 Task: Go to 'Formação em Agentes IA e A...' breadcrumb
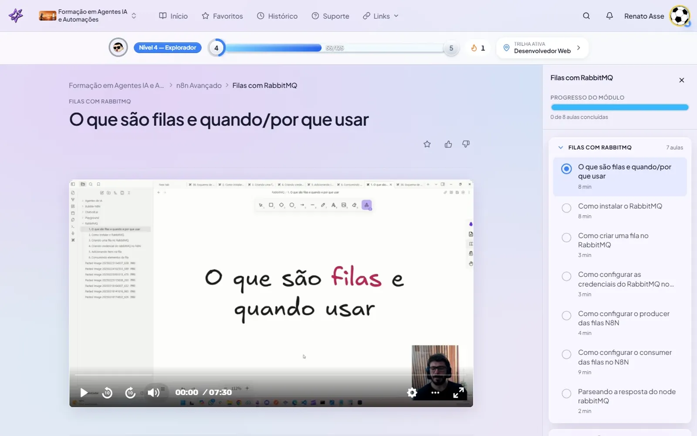coord(116,85)
